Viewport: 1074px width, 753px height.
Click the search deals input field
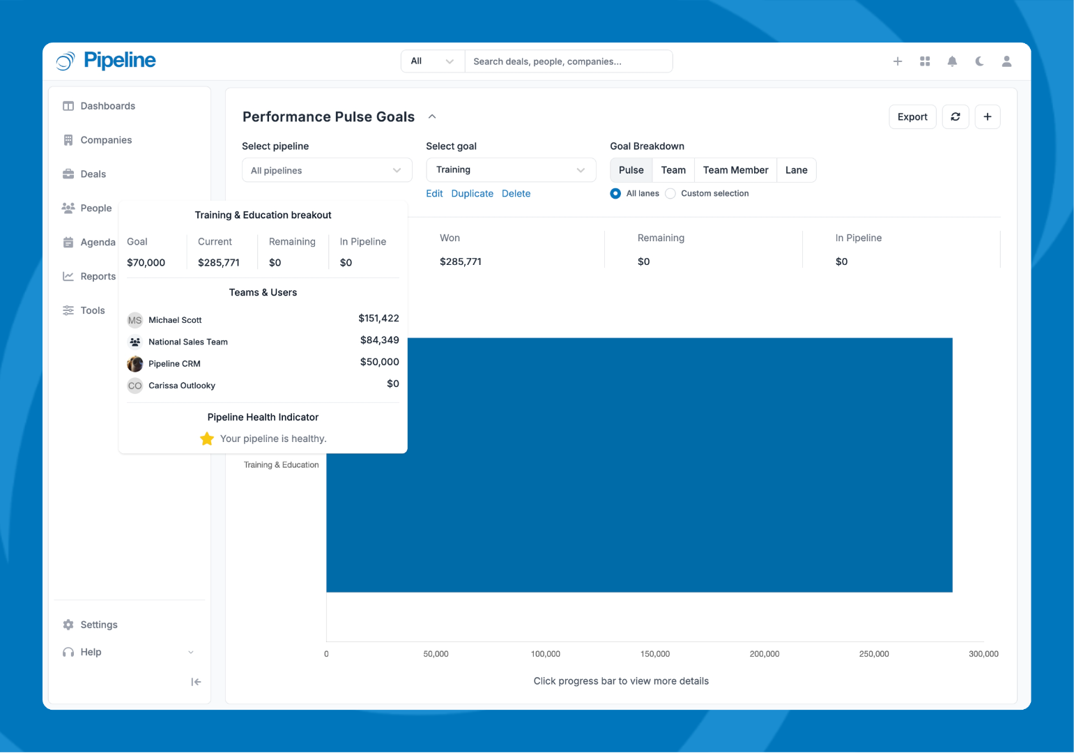click(x=568, y=61)
